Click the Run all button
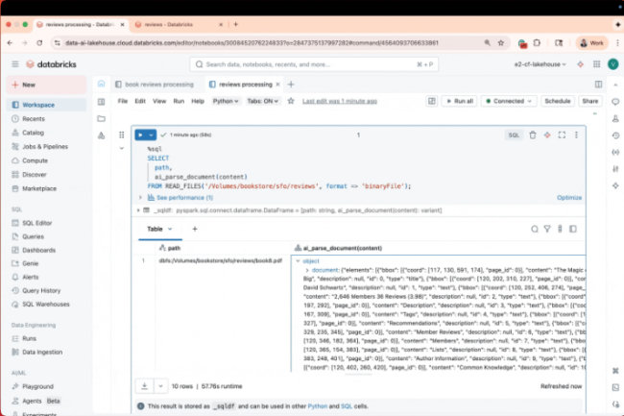This screenshot has width=624, height=416. [459, 101]
